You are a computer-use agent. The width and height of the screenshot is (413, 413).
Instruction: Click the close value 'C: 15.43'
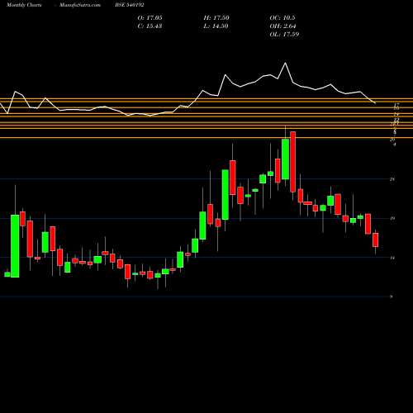click(x=150, y=26)
